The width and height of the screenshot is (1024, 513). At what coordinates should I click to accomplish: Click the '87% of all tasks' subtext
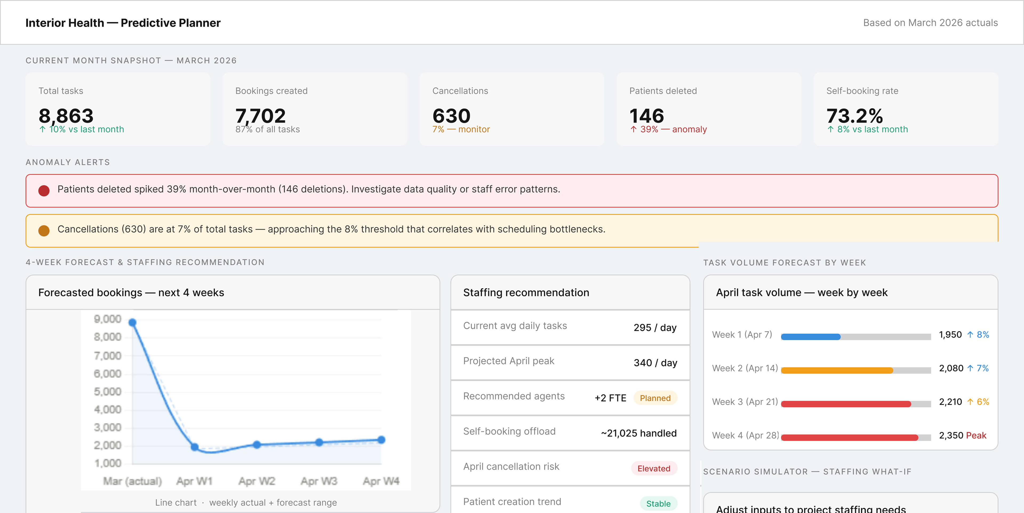click(x=267, y=129)
